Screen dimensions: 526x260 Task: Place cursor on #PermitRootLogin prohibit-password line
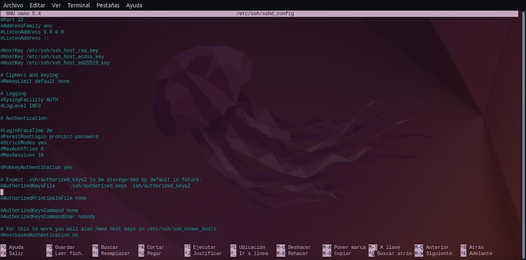49,137
